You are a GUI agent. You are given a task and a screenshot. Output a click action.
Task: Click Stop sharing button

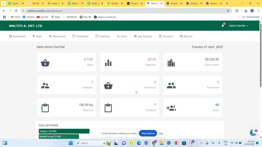(x=148, y=133)
